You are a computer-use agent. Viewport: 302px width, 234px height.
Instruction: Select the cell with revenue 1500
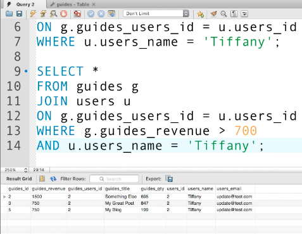(x=49, y=197)
